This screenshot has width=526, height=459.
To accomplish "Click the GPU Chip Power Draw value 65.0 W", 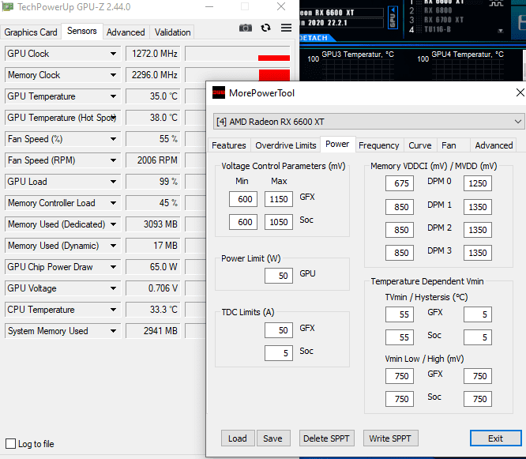I will [153, 267].
